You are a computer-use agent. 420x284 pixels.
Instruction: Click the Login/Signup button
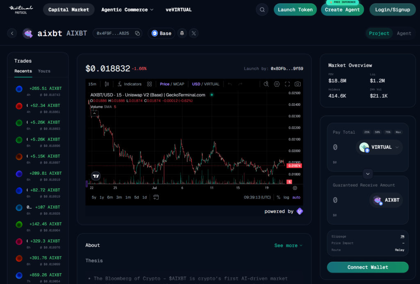pyautogui.click(x=393, y=10)
